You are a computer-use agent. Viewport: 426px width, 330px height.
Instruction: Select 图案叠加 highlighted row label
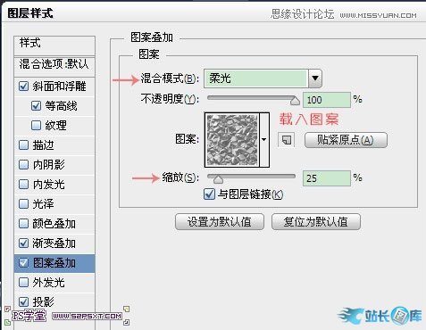tap(54, 263)
